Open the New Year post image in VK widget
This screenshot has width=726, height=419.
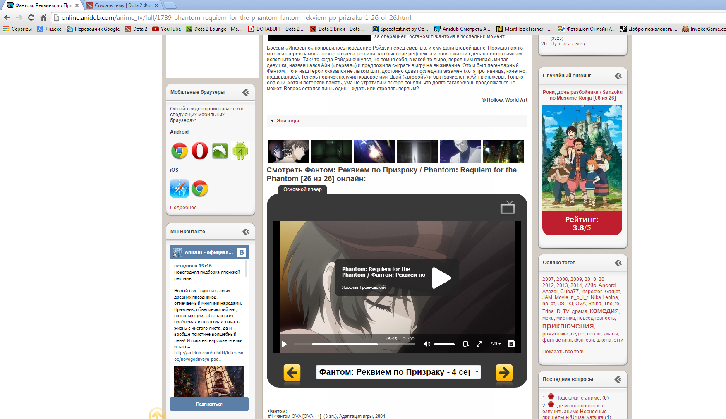[209, 382]
